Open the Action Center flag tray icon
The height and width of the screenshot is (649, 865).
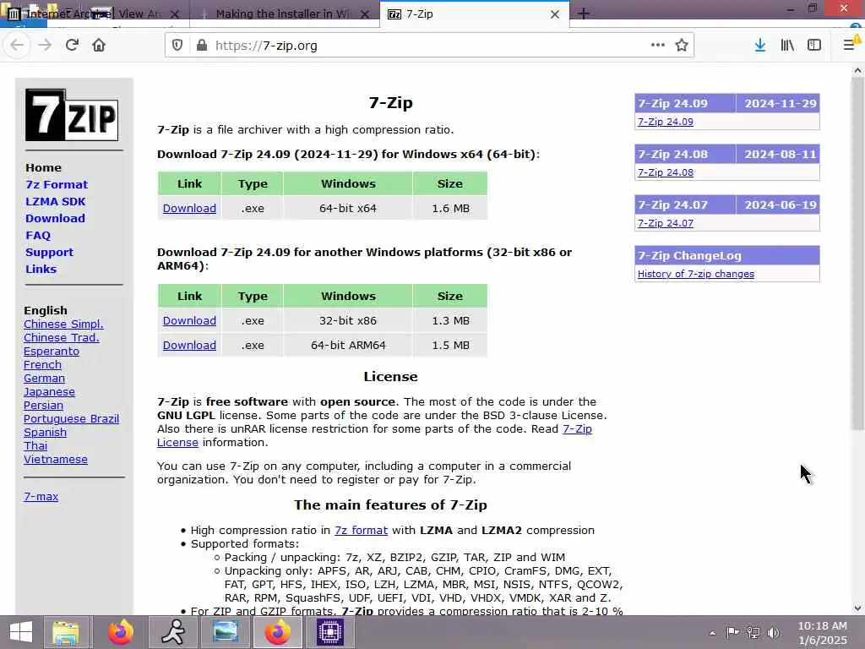(x=732, y=632)
